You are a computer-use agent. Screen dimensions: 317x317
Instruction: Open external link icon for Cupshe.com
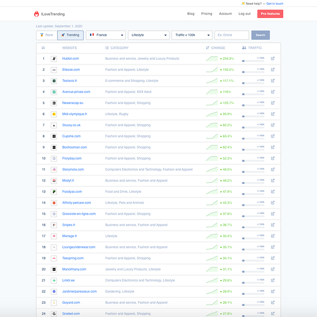(x=273, y=136)
